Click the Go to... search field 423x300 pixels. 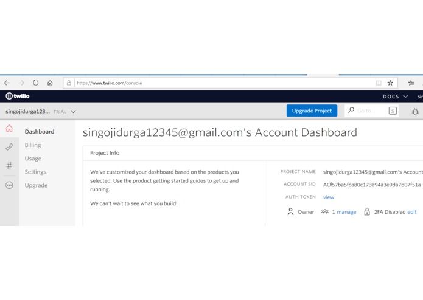coord(371,111)
